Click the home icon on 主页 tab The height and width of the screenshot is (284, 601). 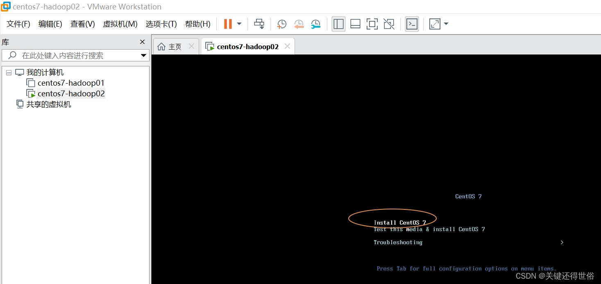(161, 46)
